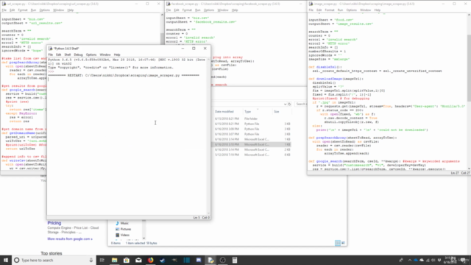Viewport: 471px width, 265px height.
Task: Open the Explorer address bar history dropdown
Action: click(x=285, y=105)
